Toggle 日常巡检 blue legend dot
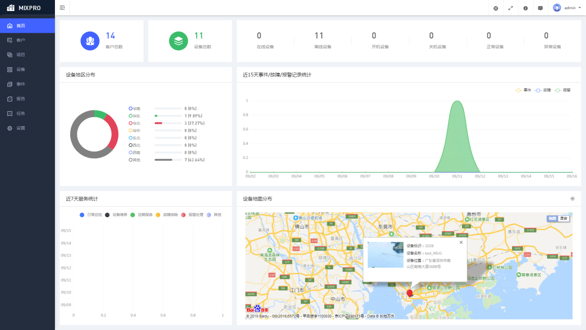 [x=82, y=215]
